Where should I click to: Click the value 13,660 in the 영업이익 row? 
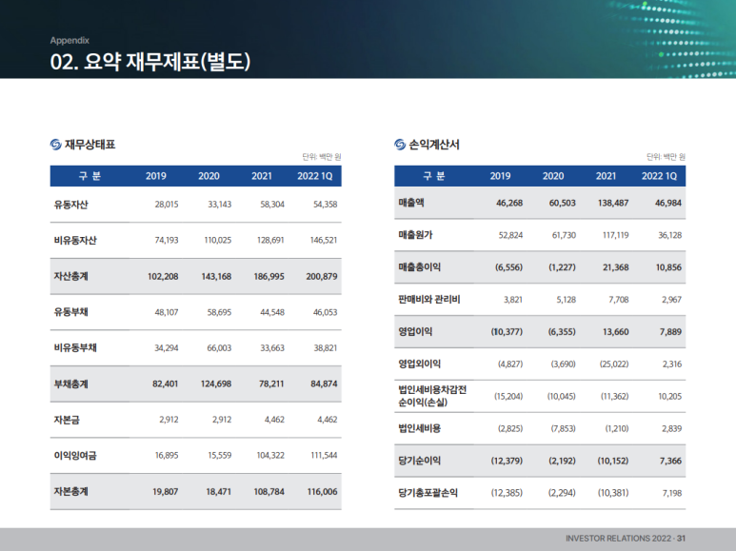coord(616,332)
